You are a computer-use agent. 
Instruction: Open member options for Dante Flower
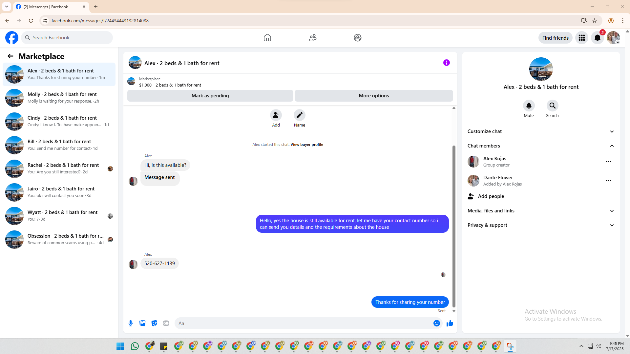[x=609, y=181]
